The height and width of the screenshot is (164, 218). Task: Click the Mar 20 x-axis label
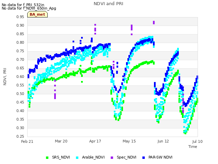click(61, 141)
